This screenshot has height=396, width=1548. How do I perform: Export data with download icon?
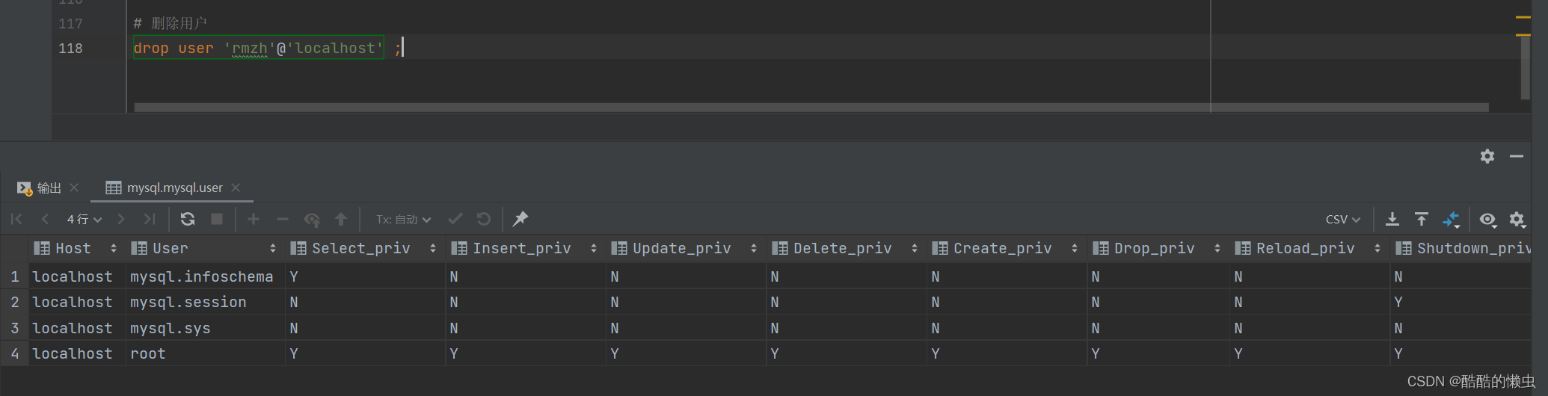pyautogui.click(x=1392, y=219)
